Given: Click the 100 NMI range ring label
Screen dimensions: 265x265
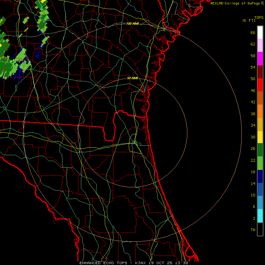Looking at the screenshot, I should pos(133,24).
